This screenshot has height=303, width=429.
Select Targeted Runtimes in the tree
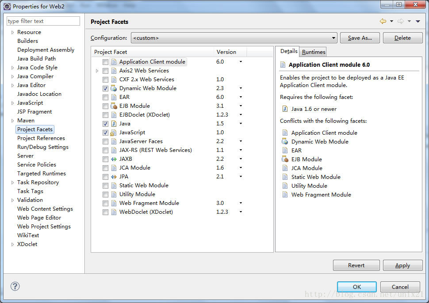pos(41,174)
